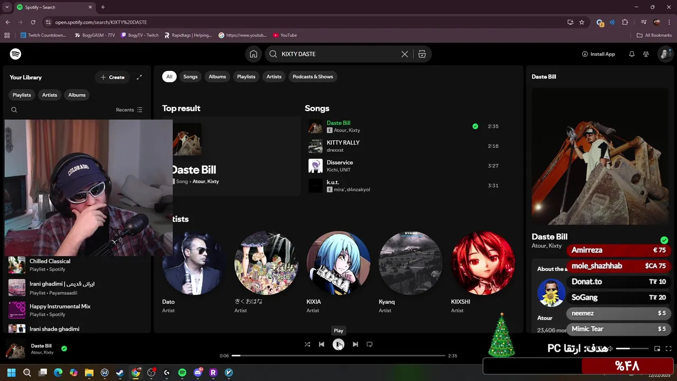Open Atour artist link under top result
The height and width of the screenshot is (381, 677).
point(198,182)
